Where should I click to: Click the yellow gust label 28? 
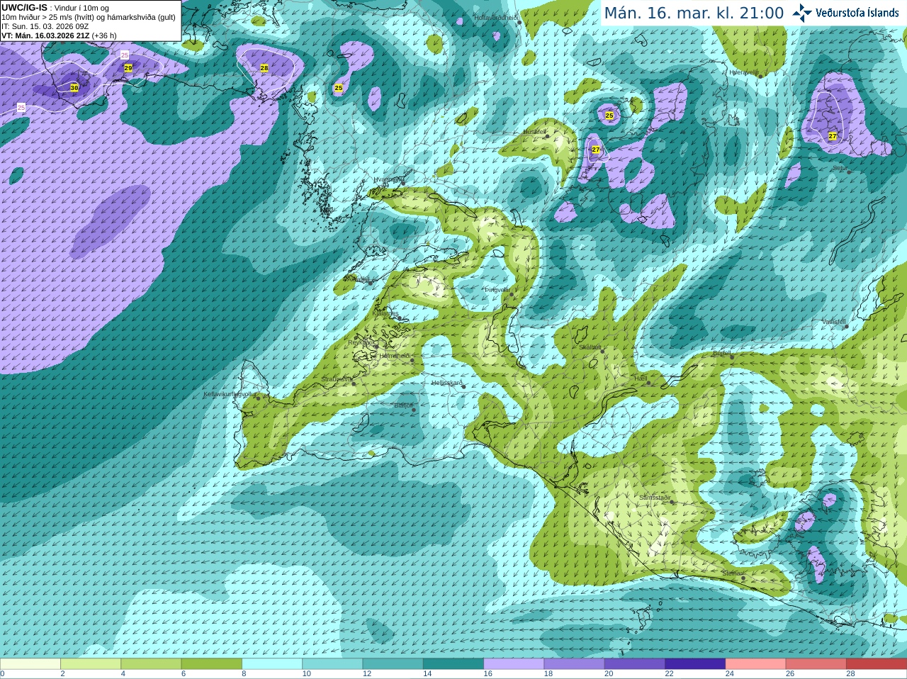tap(264, 68)
